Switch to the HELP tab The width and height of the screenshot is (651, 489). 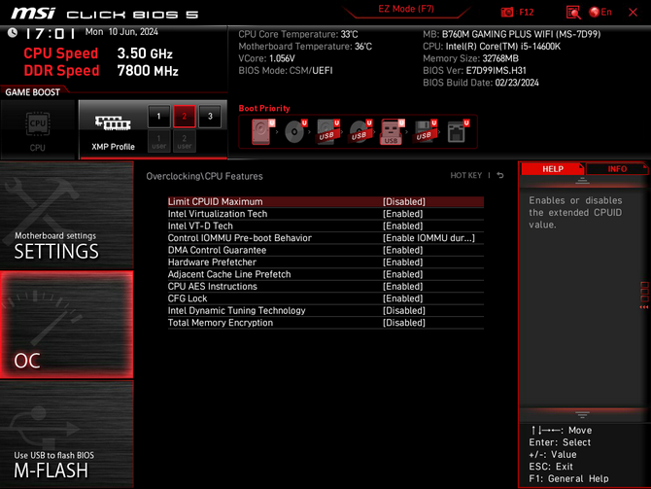coord(553,169)
